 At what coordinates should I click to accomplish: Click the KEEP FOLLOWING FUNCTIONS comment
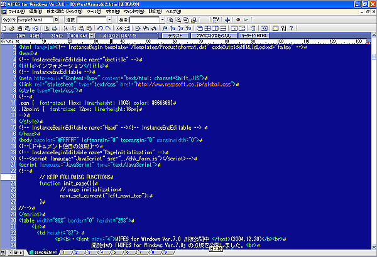point(75,177)
